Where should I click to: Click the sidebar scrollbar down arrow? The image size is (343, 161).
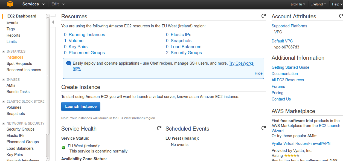coord(48,159)
